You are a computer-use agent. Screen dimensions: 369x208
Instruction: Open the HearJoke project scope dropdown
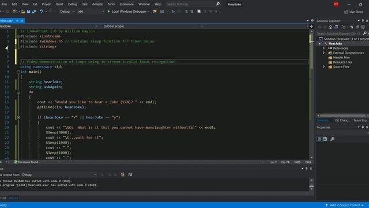[48, 26]
